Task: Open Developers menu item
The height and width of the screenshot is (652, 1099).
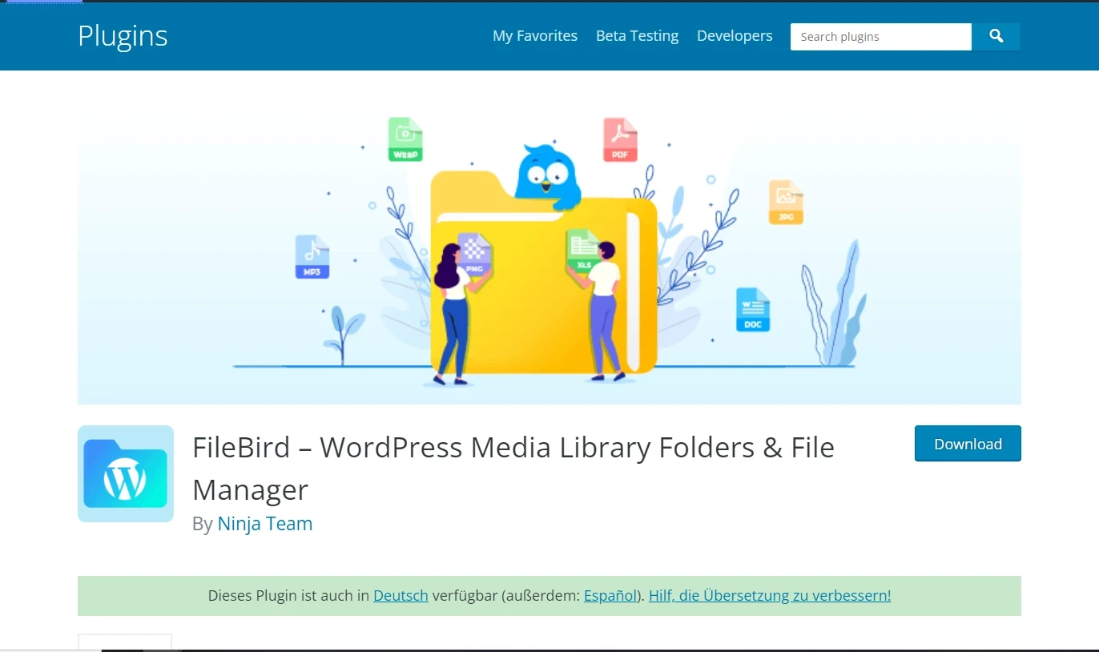Action: coord(735,36)
